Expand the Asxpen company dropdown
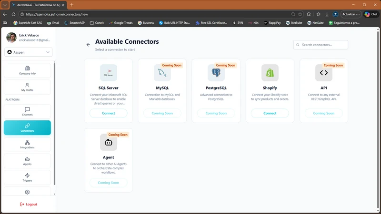Screen dimensions: 381x214 (x=29, y=52)
